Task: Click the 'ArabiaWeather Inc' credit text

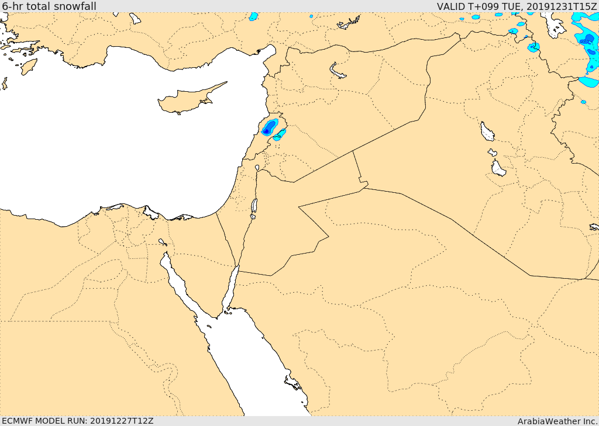Action: (x=557, y=421)
